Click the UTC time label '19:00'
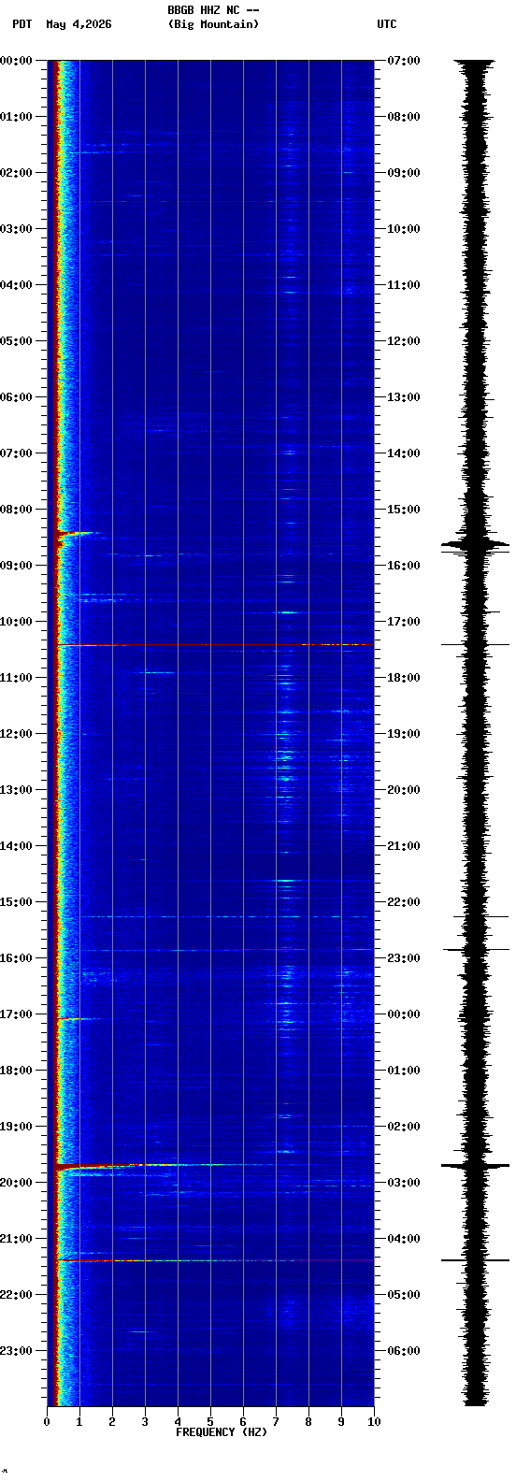Viewport: 516px width, 1481px height. (404, 734)
